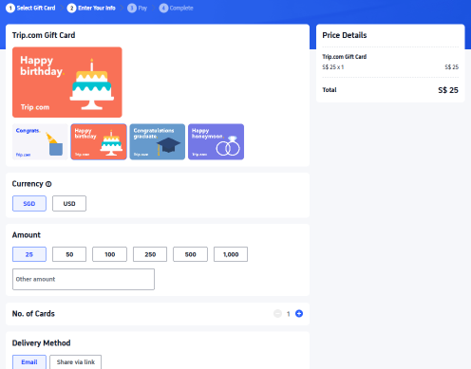
Task: Click the S$ 25 x 1 line item
Action: [x=333, y=67]
